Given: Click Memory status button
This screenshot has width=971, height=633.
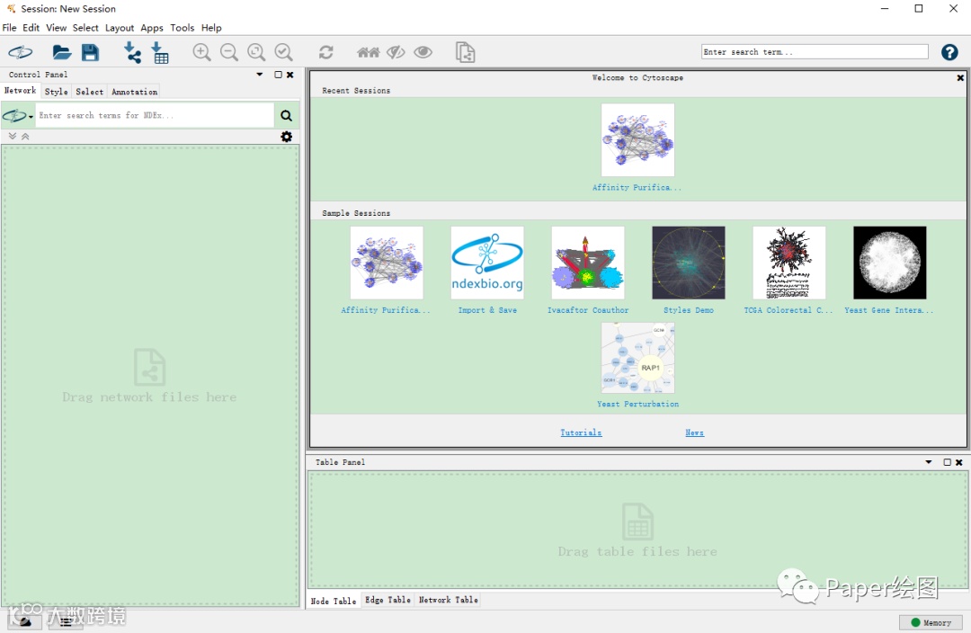Looking at the screenshot, I should (931, 622).
